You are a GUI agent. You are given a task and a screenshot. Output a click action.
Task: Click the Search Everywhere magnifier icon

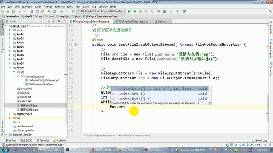coord(270,11)
